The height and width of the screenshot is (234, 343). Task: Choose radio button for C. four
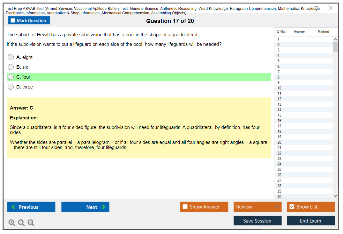(11, 77)
